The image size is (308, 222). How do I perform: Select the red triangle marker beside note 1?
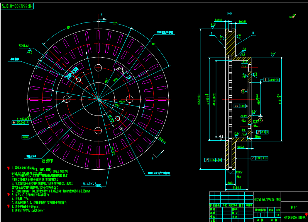point(9,168)
